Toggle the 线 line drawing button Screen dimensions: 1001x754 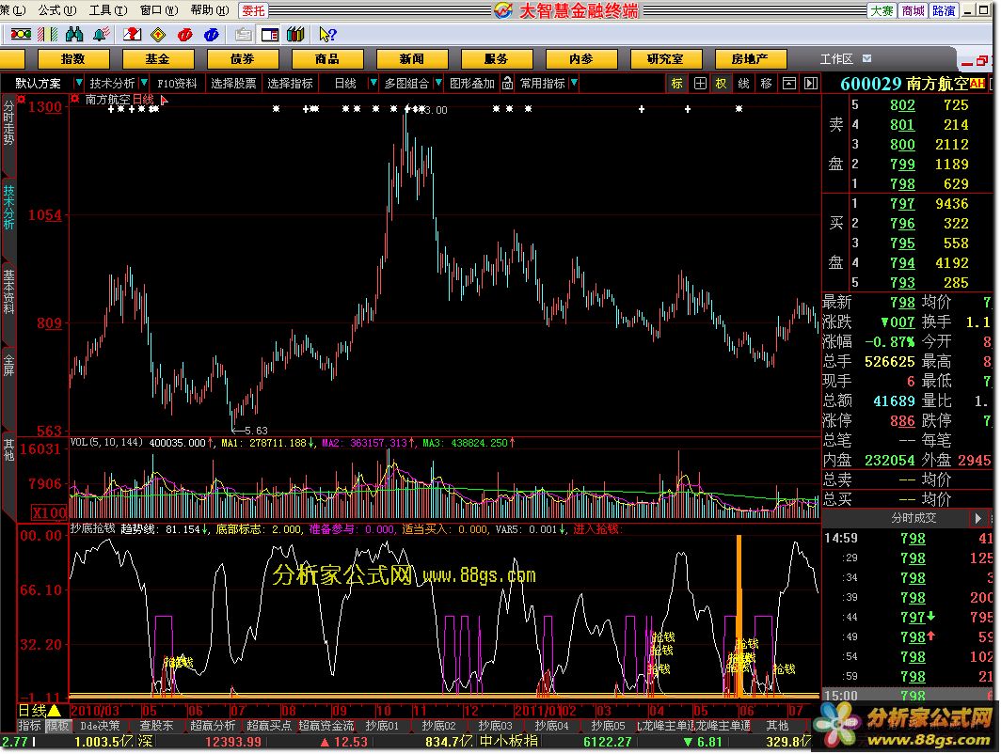(744, 83)
